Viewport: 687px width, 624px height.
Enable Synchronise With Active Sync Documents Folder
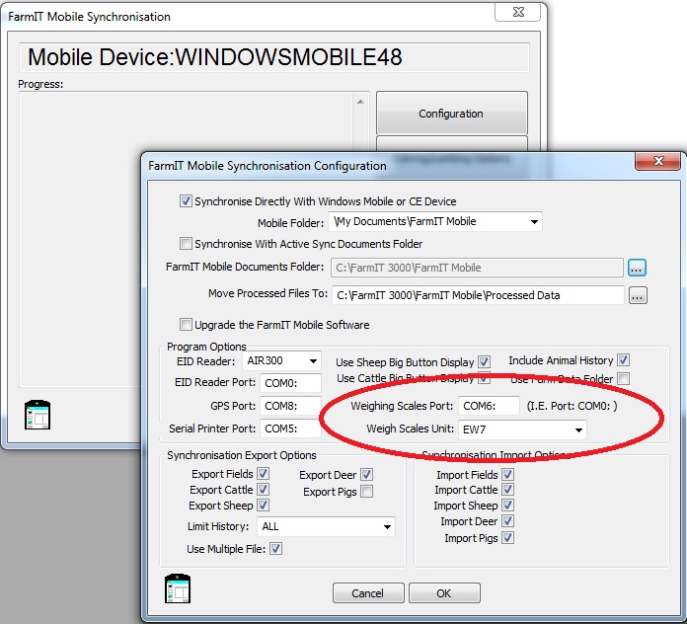tap(186, 243)
